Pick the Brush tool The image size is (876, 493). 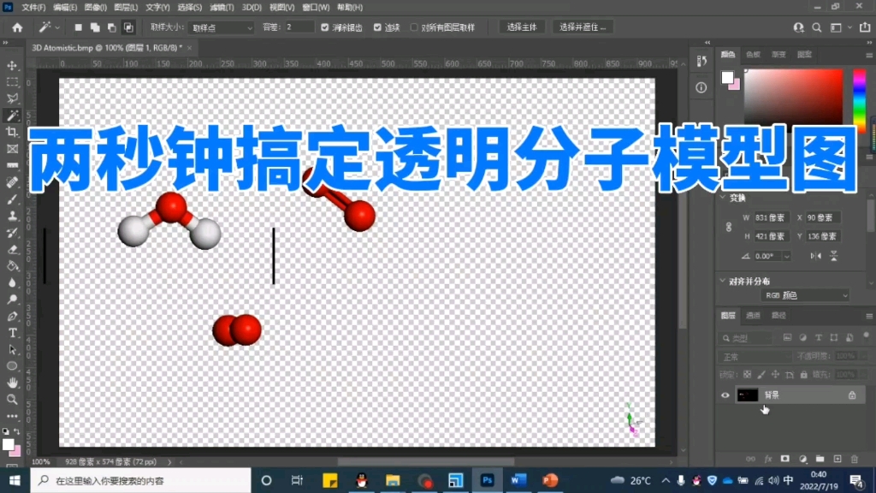[x=12, y=199]
